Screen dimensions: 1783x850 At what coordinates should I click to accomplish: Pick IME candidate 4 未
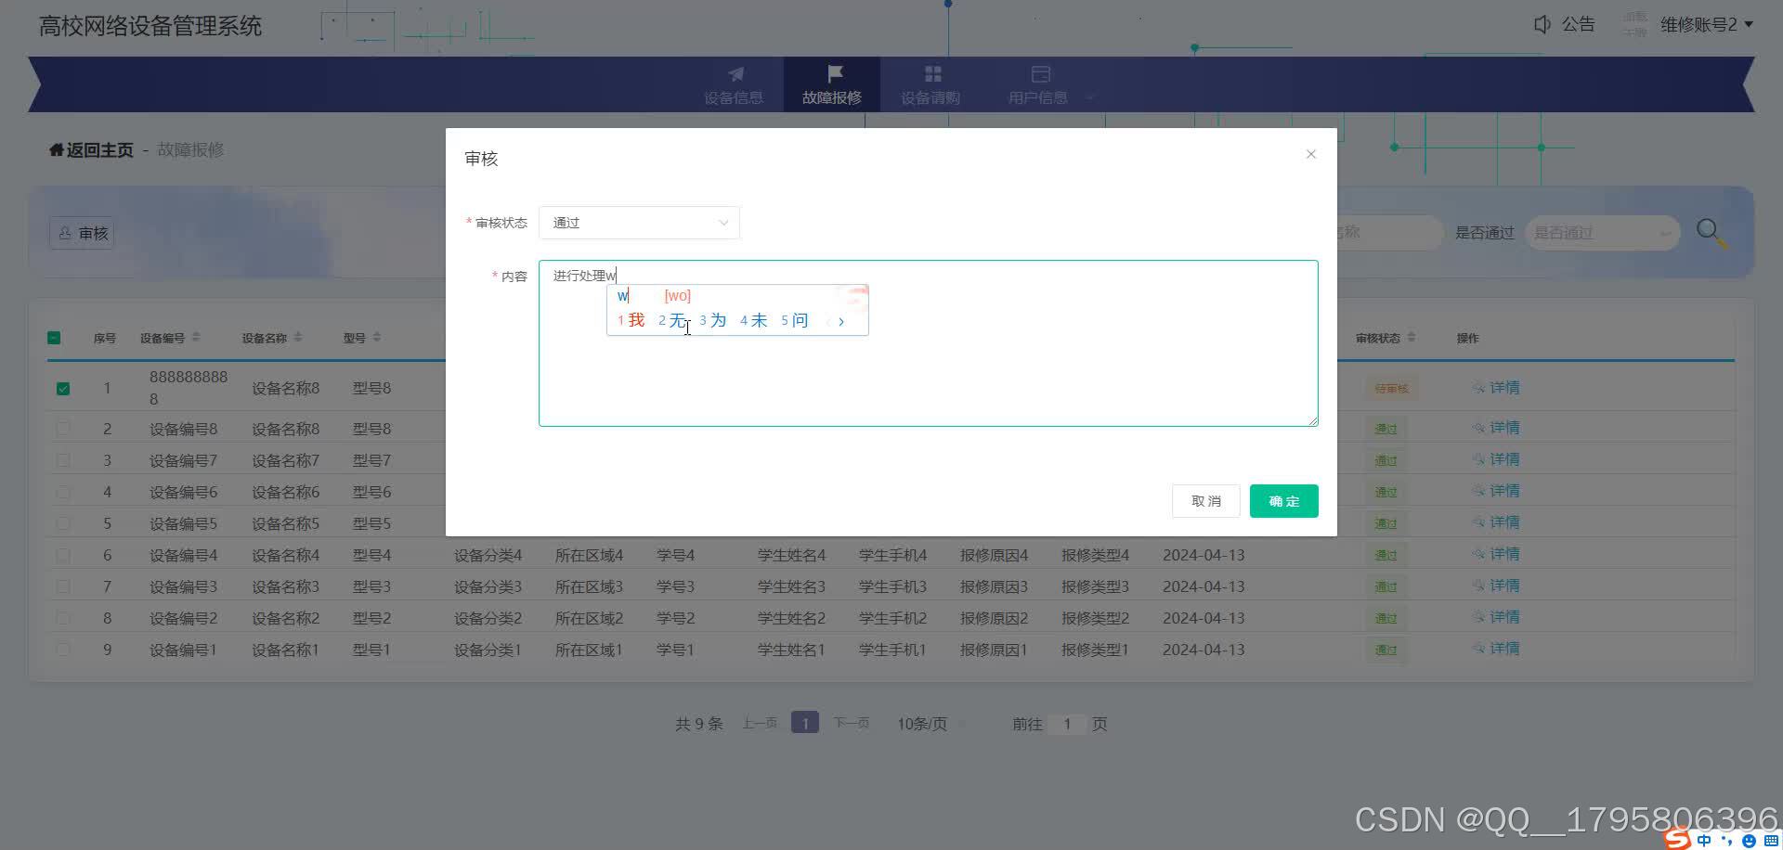click(x=754, y=320)
